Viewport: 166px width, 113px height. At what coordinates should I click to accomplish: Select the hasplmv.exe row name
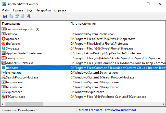click(x=14, y=87)
